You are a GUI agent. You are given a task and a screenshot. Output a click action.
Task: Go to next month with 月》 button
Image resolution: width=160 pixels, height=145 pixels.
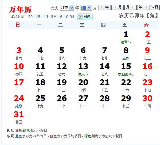[130, 7]
